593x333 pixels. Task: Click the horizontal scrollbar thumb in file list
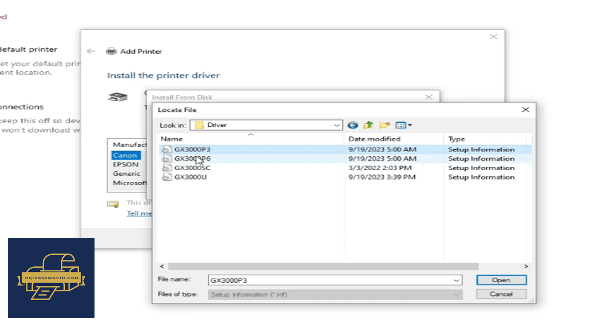click(x=323, y=266)
